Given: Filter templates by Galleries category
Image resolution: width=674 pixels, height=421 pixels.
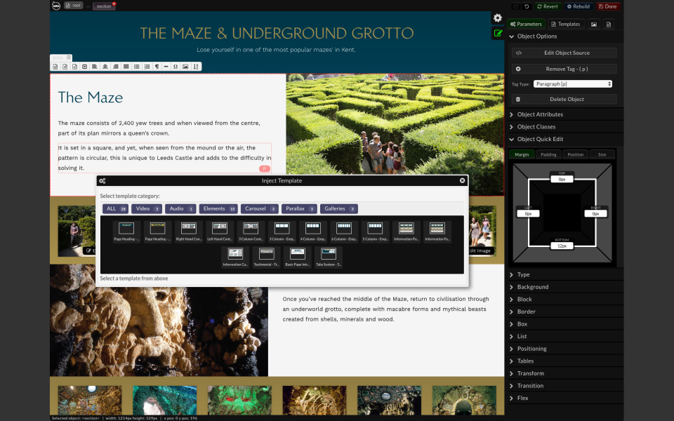Looking at the screenshot, I should [x=338, y=209].
